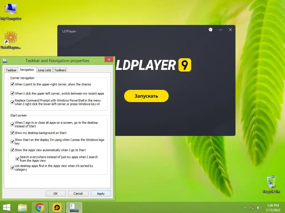
Task: Open the clock showing 1:46 PM
Action: [273, 206]
